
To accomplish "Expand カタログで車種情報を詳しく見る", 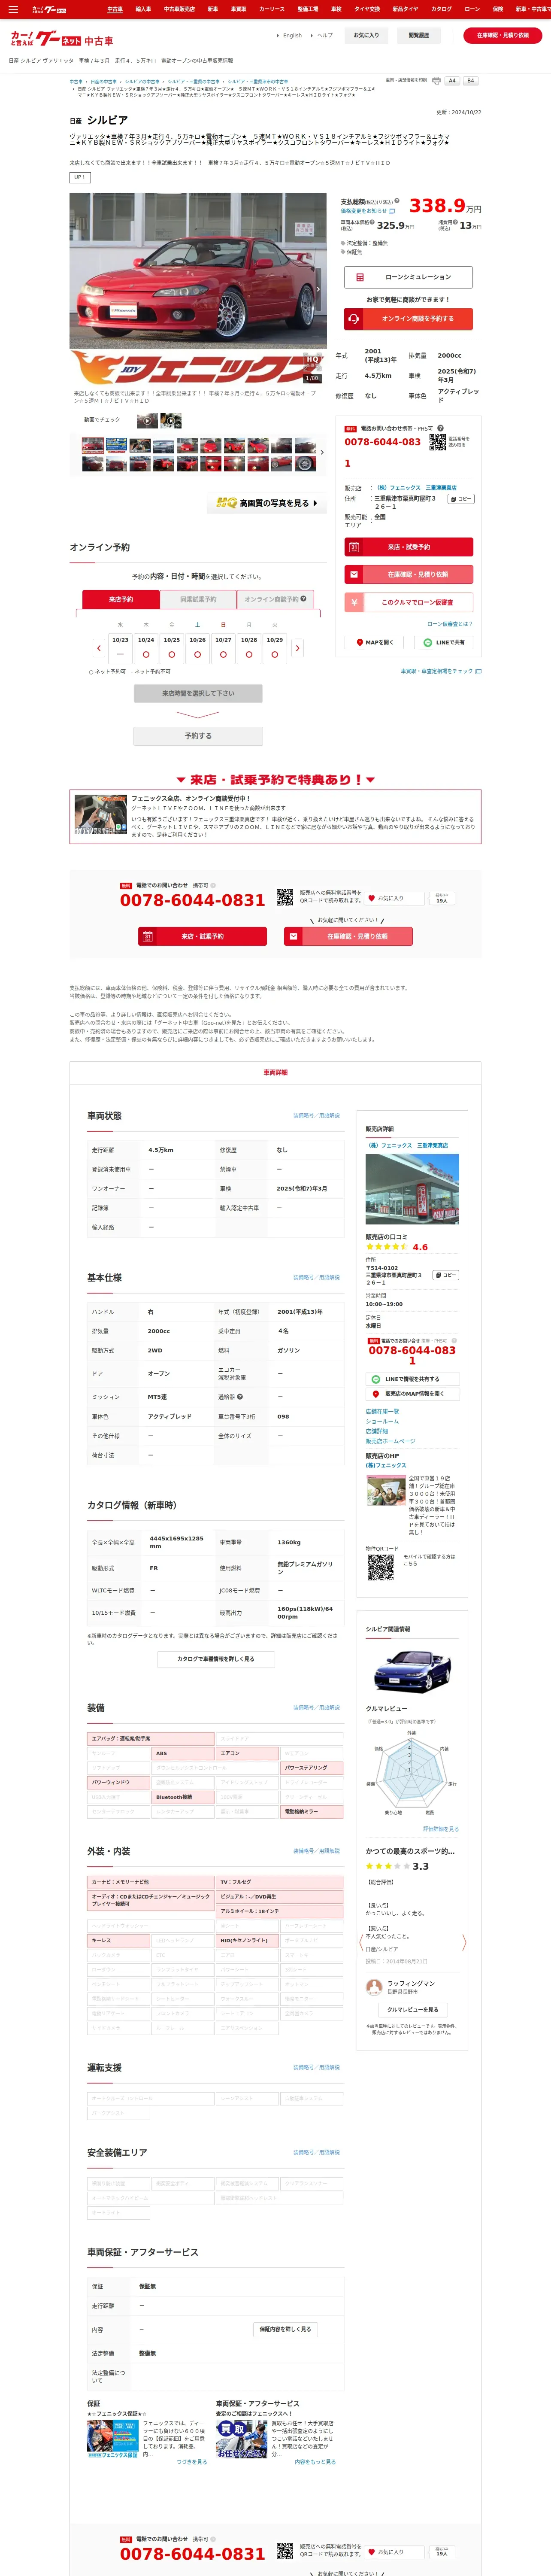I will 216,1659.
